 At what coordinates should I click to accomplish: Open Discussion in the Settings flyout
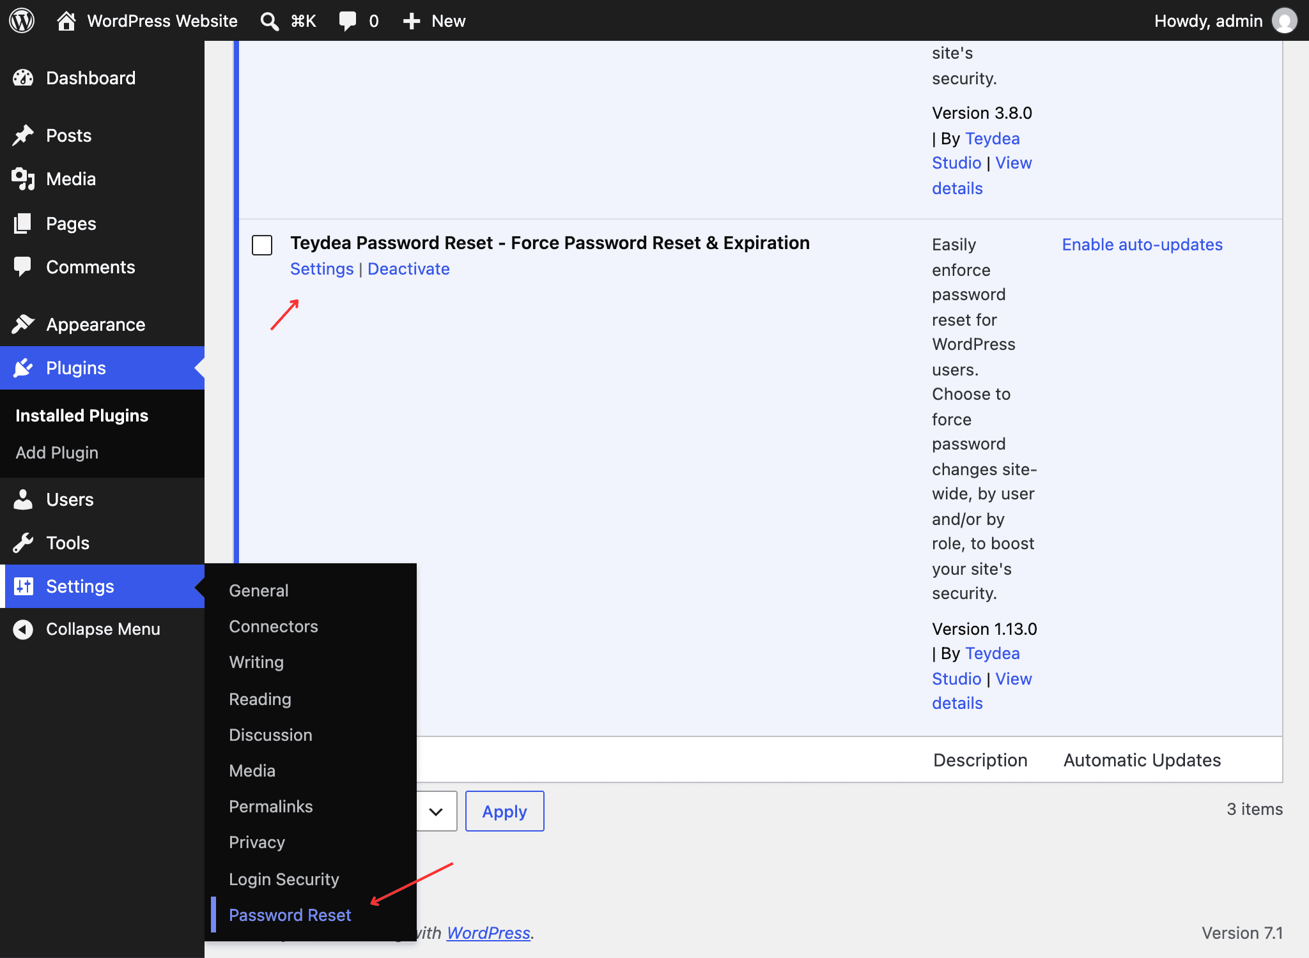click(x=270, y=735)
